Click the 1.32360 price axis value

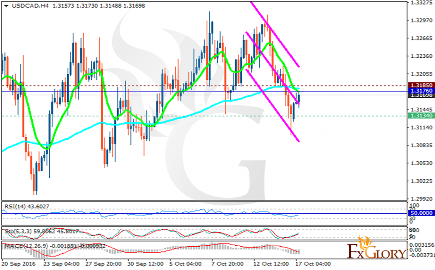click(421, 56)
